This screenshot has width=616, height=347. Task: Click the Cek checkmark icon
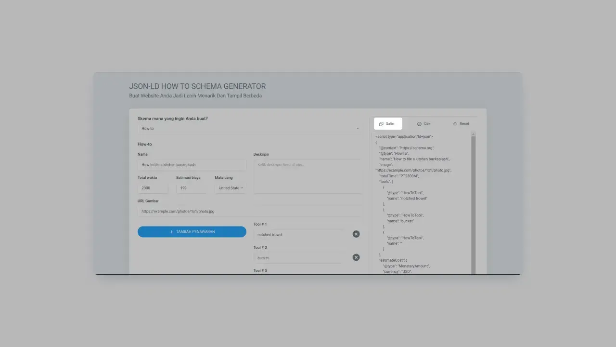coord(419,124)
